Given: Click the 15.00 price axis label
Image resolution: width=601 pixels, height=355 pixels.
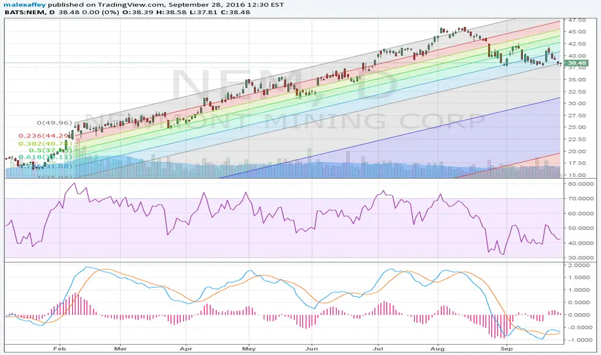Looking at the screenshot, I should click(577, 175).
